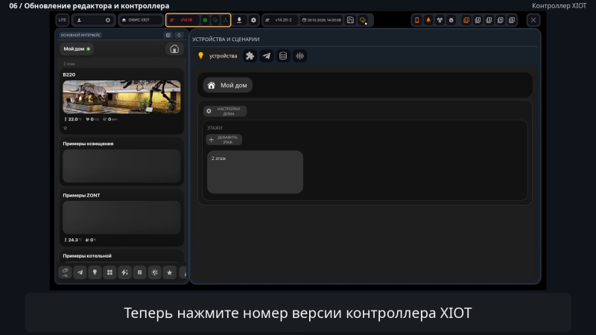Select page 1 orange stack icon
Viewport: 596px width, 335px height.
tap(466, 20)
